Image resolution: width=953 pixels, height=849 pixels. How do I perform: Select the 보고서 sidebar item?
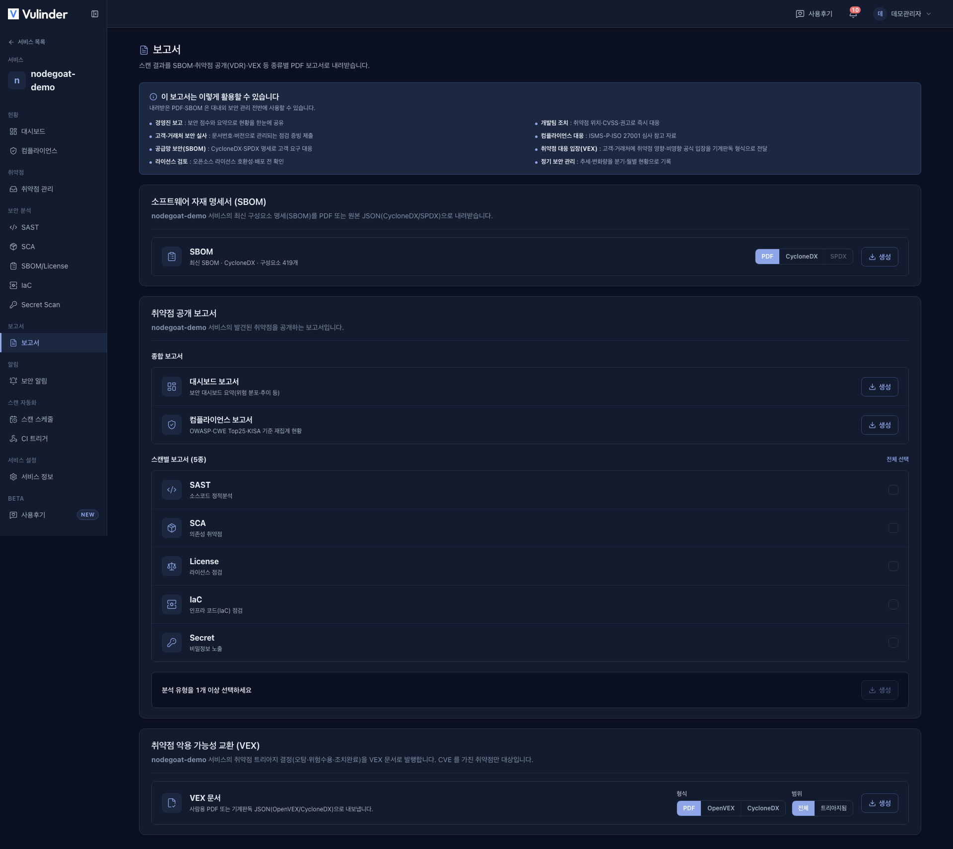(x=53, y=343)
